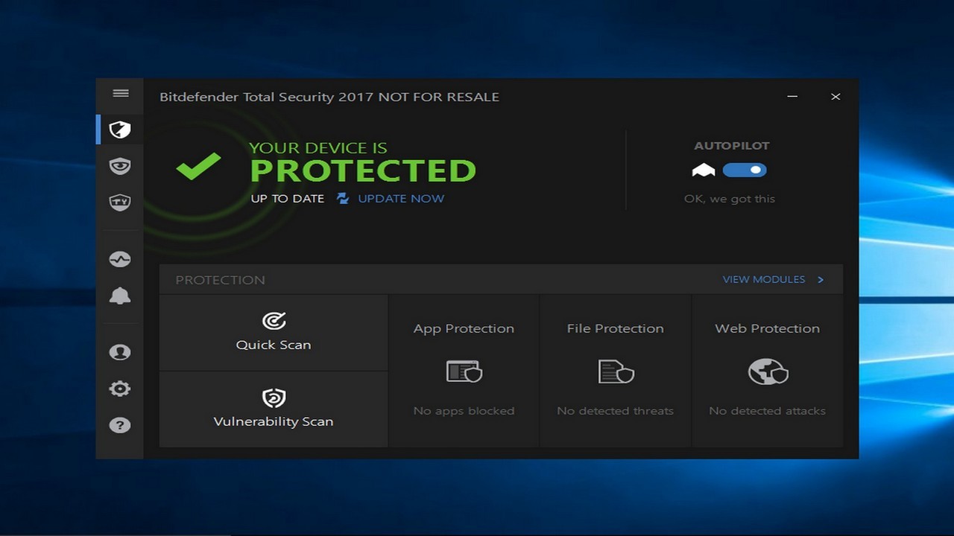This screenshot has height=536, width=954.
Task: Click the 'UP TO DATE' status text
Action: click(x=288, y=199)
